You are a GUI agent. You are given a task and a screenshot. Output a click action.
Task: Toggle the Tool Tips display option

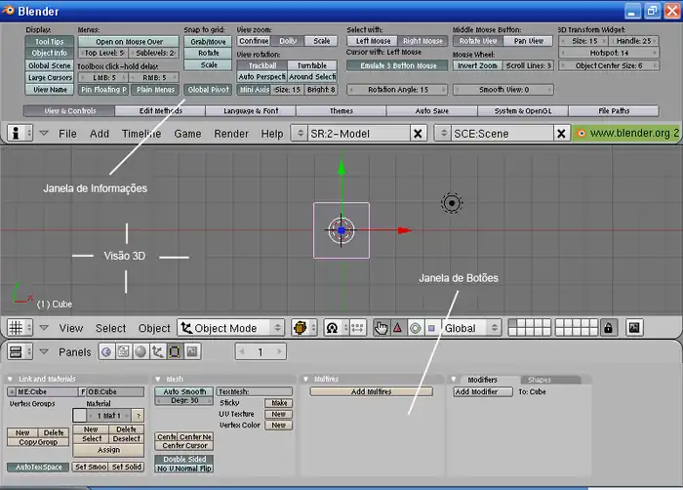(50, 42)
